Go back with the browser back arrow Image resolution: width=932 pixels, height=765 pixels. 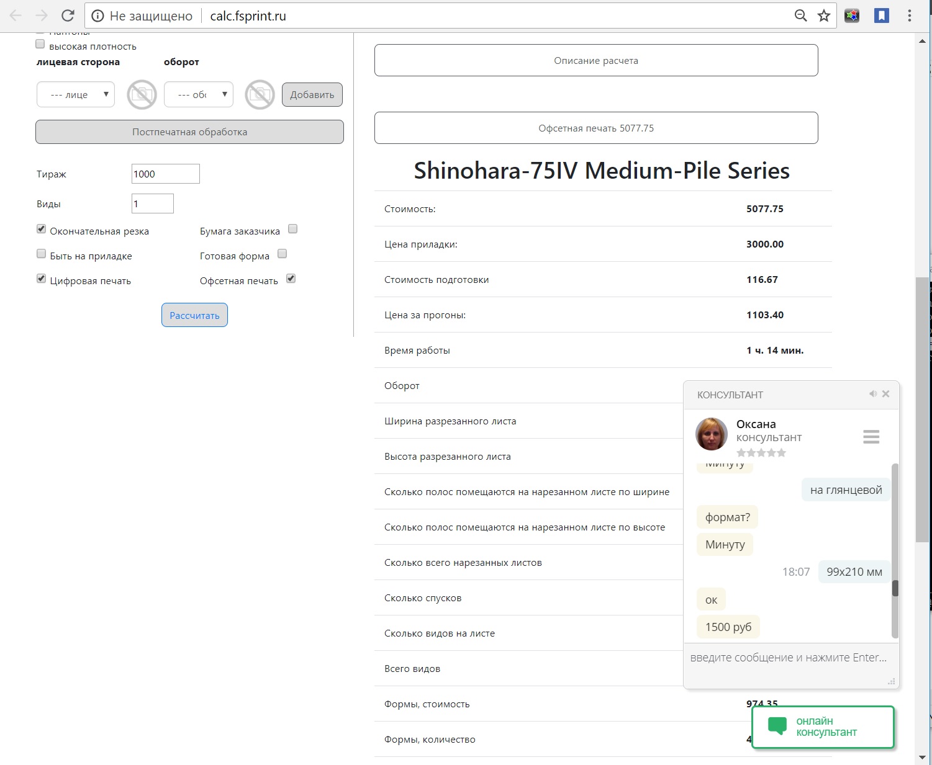point(16,16)
